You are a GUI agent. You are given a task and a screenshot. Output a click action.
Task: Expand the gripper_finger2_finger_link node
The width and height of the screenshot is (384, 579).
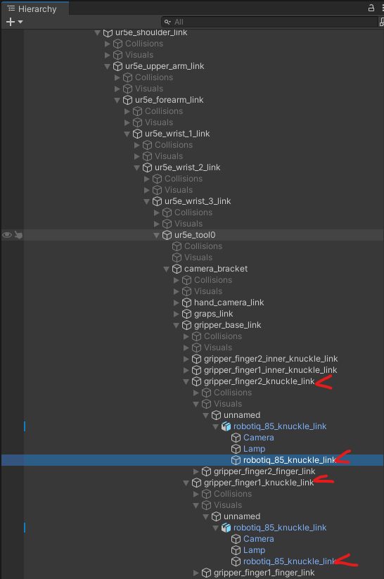click(196, 471)
